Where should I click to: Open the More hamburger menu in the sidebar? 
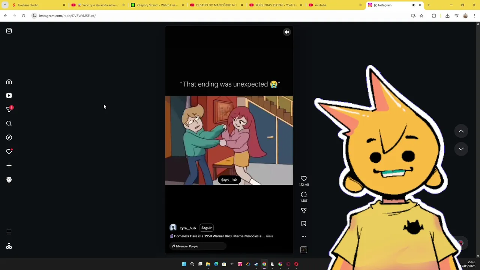coord(9,232)
